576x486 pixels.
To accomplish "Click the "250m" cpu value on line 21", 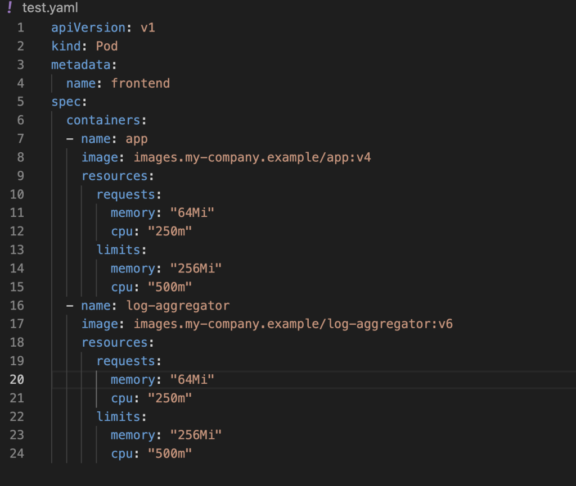I will click(x=170, y=398).
